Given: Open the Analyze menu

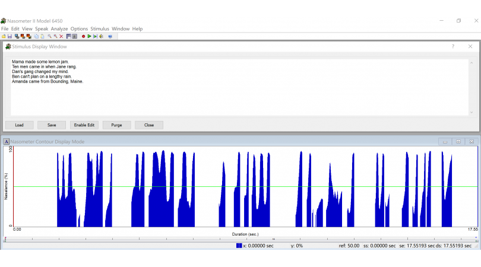Looking at the screenshot, I should click(x=59, y=28).
